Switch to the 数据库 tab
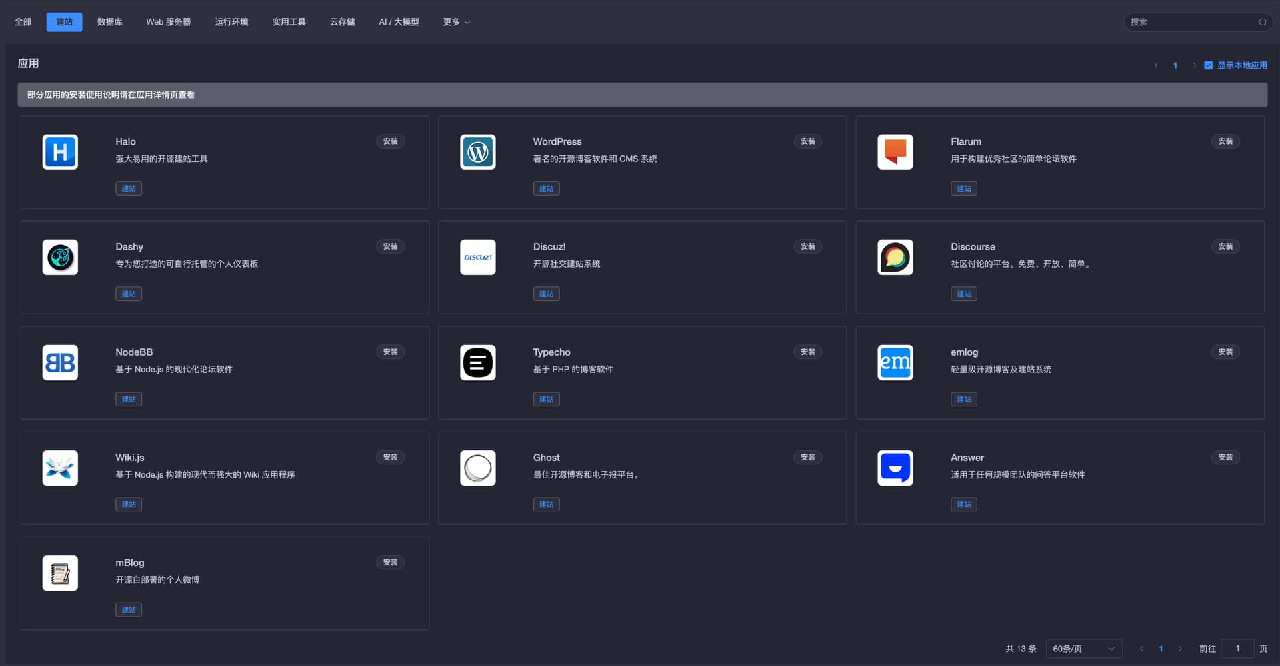 109,22
